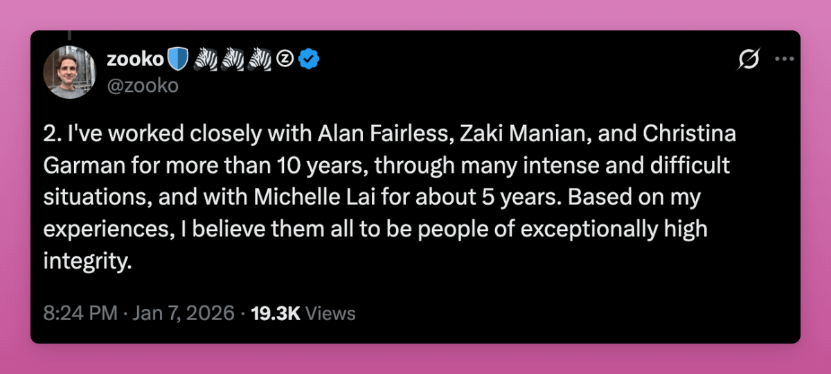Open the 19.3K Views count
This screenshot has width=831, height=374.
tap(303, 313)
